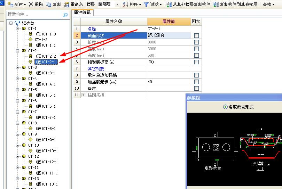Click the 复制构件到其他楼层 icon
Image resolution: width=282 pixels, height=189 pixels.
click(x=216, y=5)
